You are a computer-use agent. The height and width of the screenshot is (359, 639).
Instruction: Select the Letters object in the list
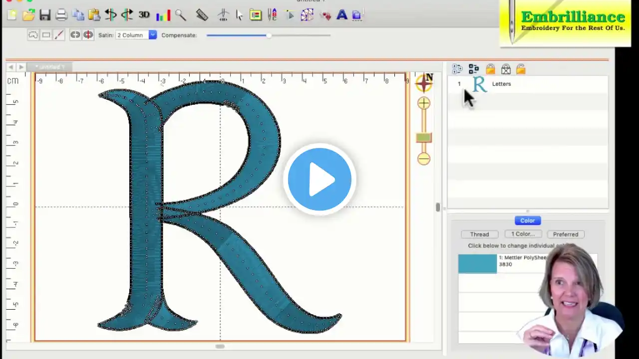[x=527, y=84]
